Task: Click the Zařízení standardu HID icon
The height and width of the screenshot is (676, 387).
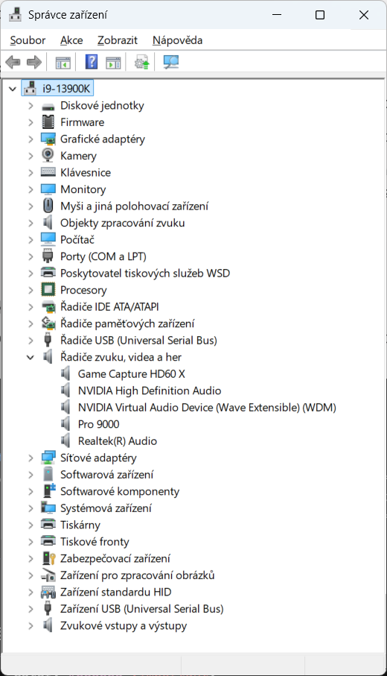Action: tap(48, 592)
